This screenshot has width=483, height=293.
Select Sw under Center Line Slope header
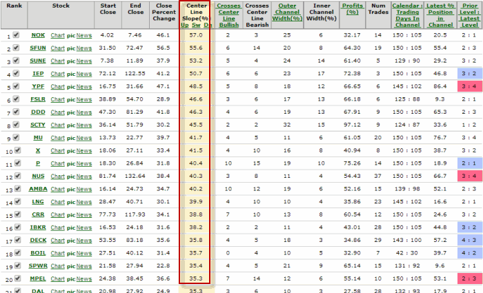pos(196,25)
